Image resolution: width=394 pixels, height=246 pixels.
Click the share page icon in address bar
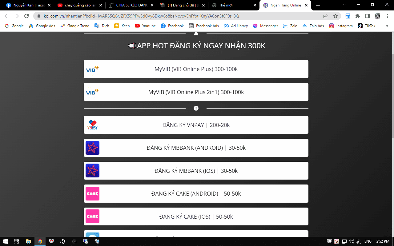click(326, 16)
